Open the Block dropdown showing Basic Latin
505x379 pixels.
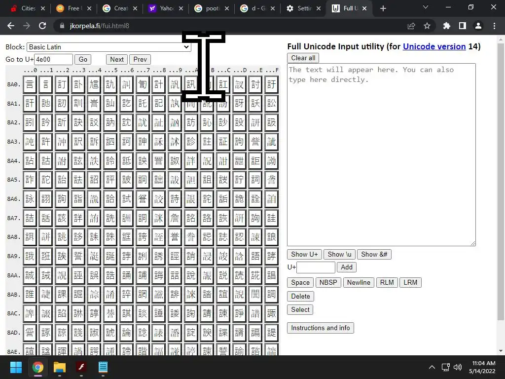(109, 47)
